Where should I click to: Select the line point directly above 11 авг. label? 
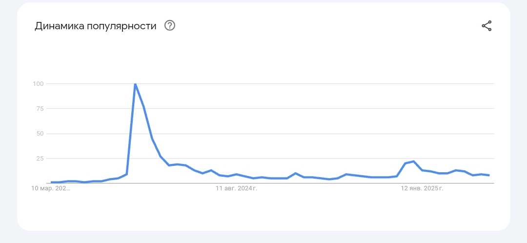coord(237,174)
